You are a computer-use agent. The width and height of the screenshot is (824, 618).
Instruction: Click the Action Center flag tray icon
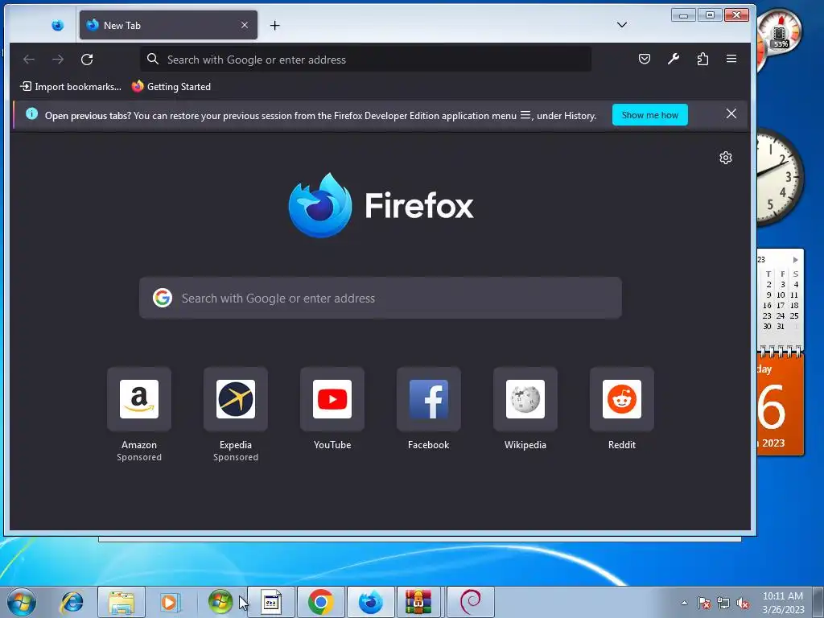[x=704, y=603]
